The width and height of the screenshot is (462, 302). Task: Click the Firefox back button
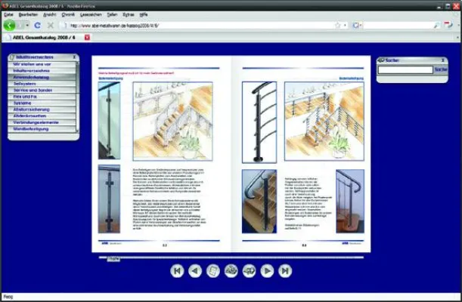point(9,25)
